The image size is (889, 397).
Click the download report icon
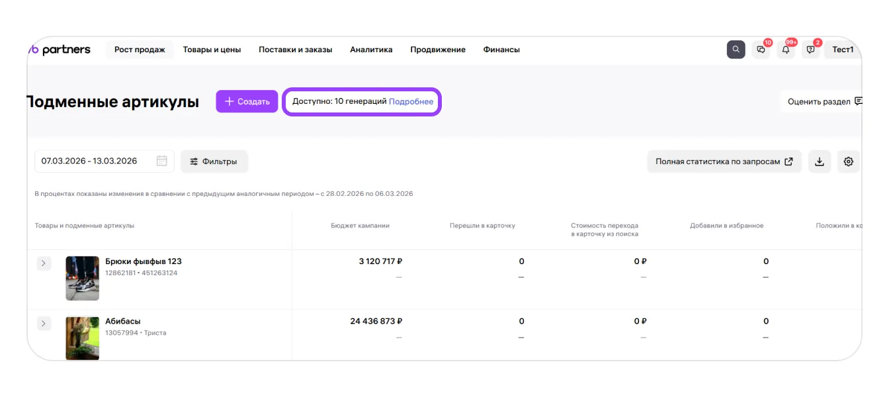pos(819,161)
